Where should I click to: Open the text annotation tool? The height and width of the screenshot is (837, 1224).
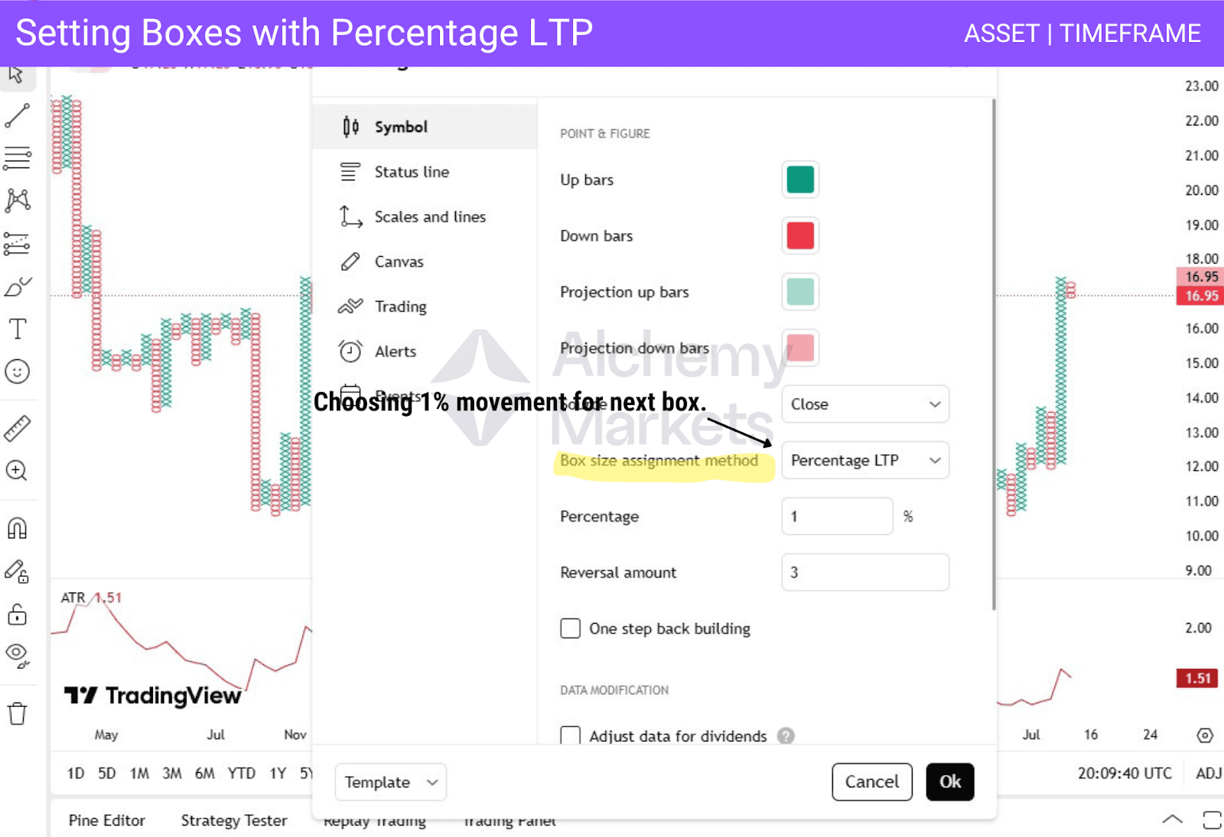17,329
